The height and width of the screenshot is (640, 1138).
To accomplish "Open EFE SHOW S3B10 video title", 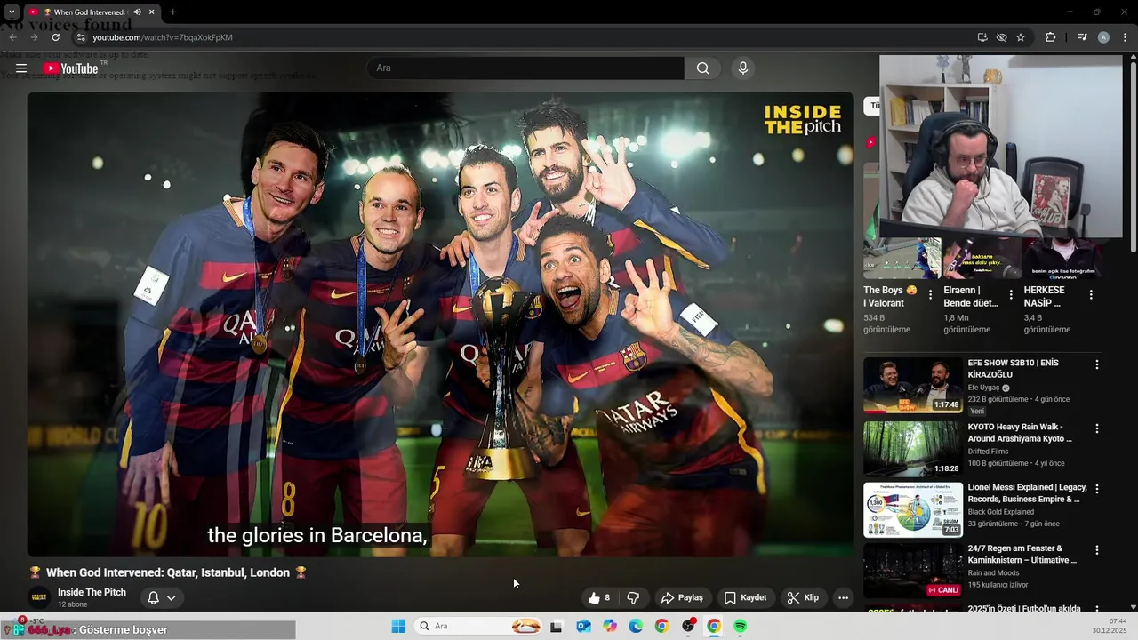I will tap(1014, 369).
